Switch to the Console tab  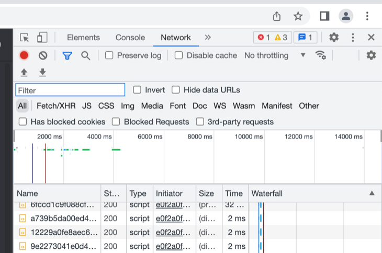coord(130,38)
